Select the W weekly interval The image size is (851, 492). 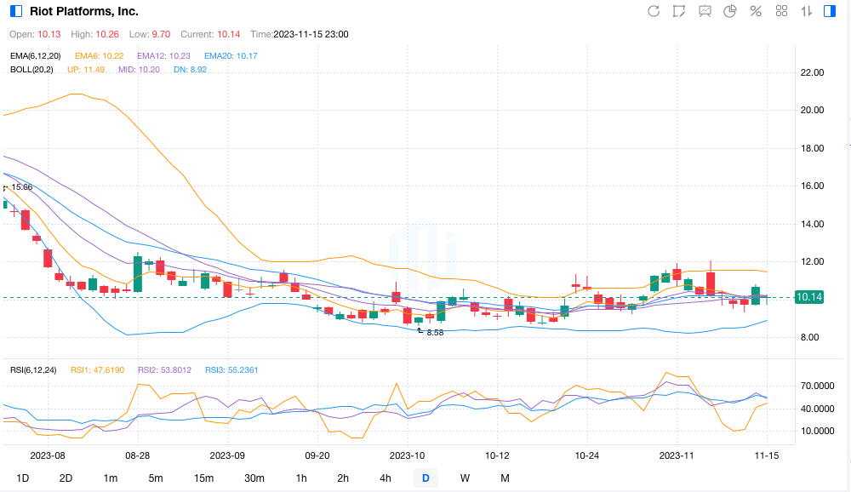point(465,478)
